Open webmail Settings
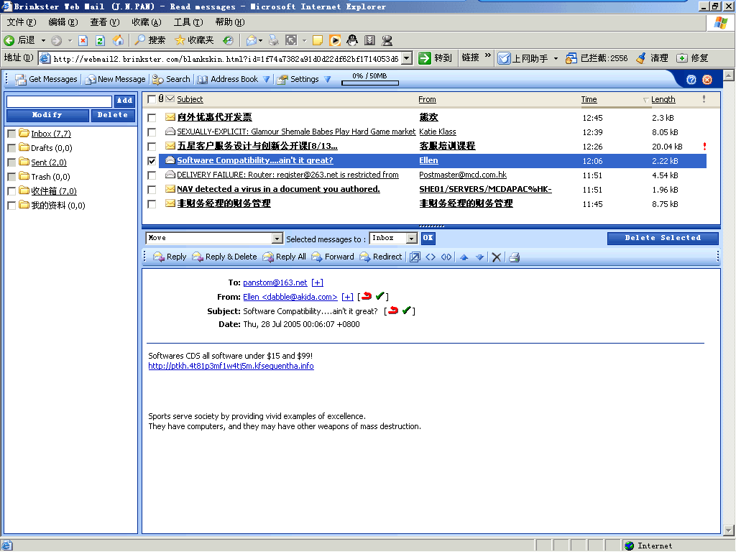 (x=298, y=79)
